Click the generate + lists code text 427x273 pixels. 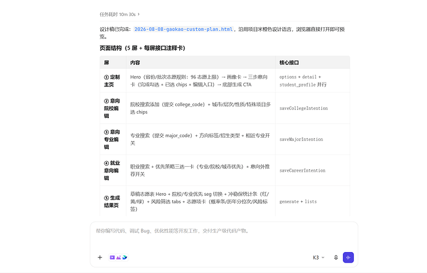pos(298,201)
